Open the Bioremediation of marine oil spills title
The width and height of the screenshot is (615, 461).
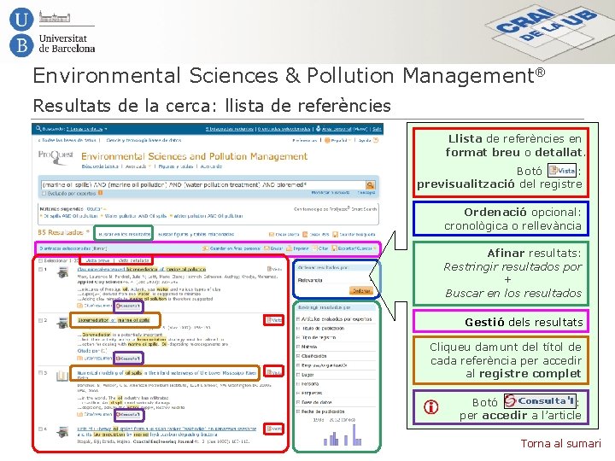[114, 320]
